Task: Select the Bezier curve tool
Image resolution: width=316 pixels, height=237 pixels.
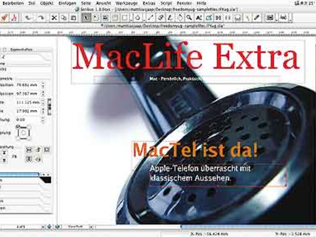Action: point(160,18)
